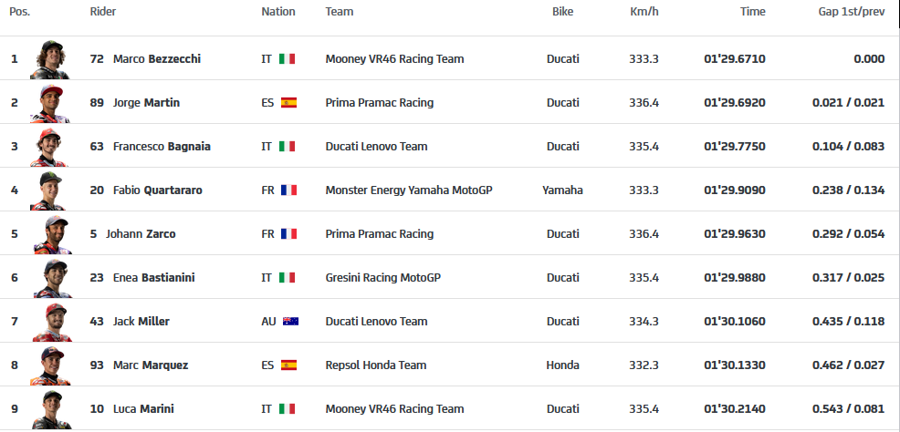Click the Australian flag next to Jack Miller
This screenshot has width=900, height=432.
tap(290, 322)
